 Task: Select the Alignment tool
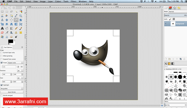pos(11,20)
